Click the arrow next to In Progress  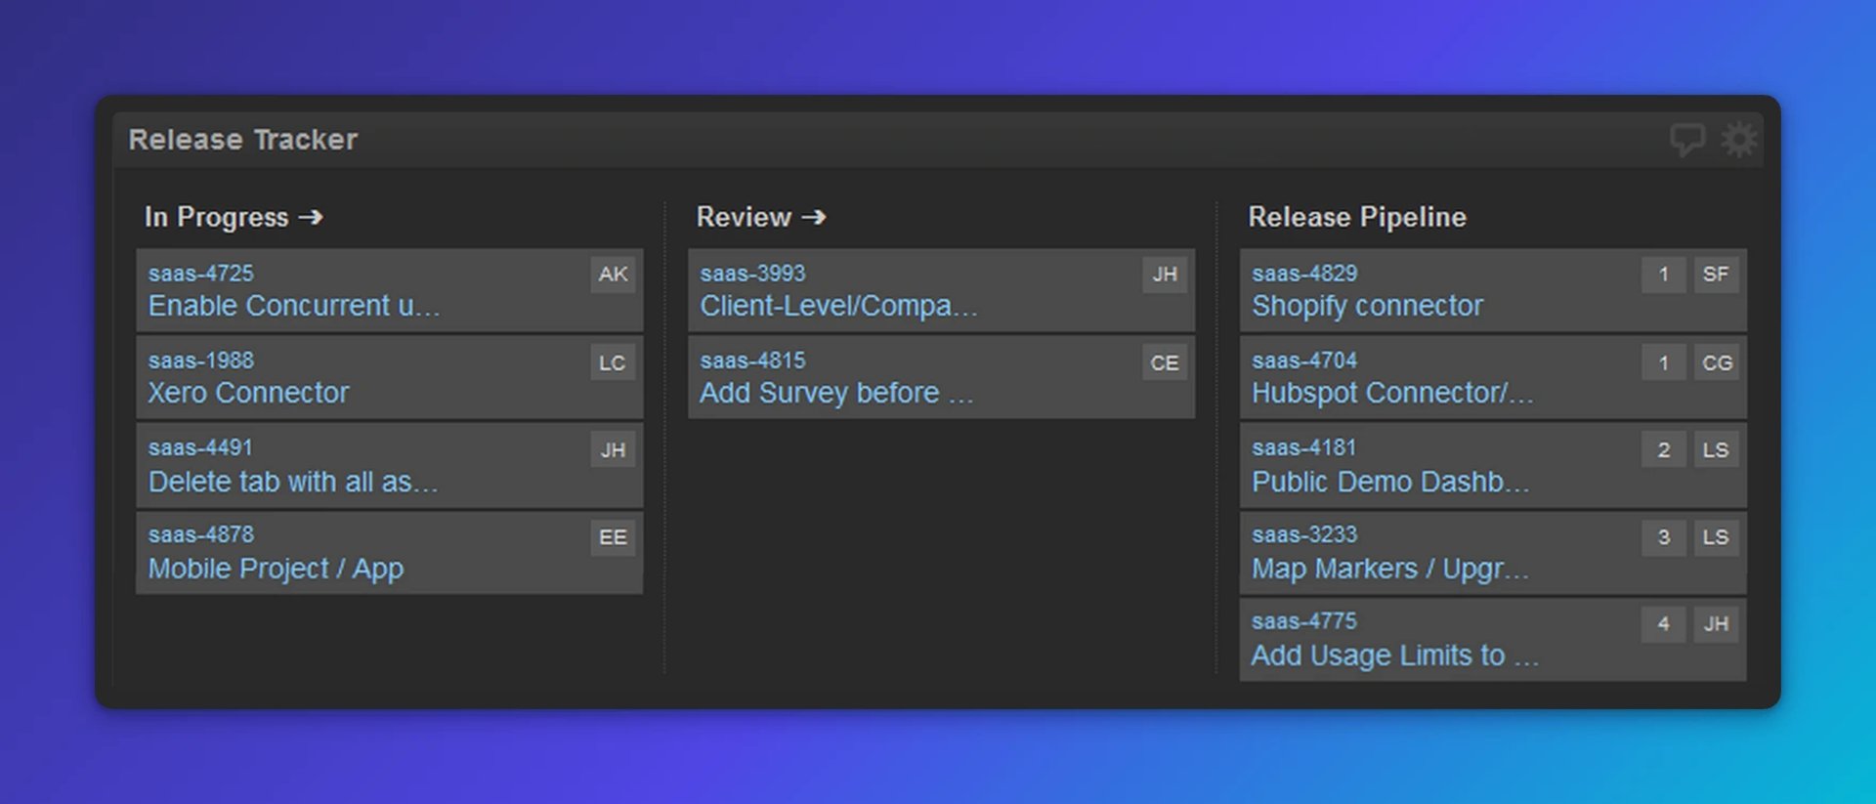(311, 217)
